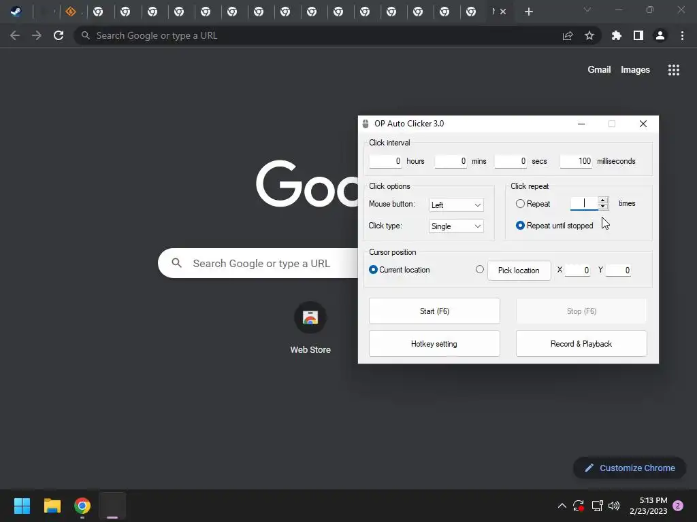Bookmark this tab with the star
This screenshot has width=697, height=522.
tap(589, 35)
